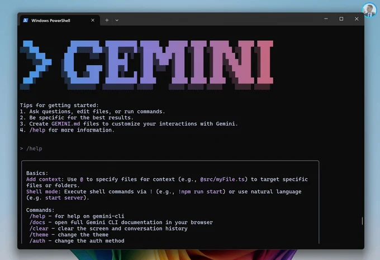Click the 'Shell mode' label
The height and width of the screenshot is (260, 380).
pyautogui.click(x=42, y=191)
